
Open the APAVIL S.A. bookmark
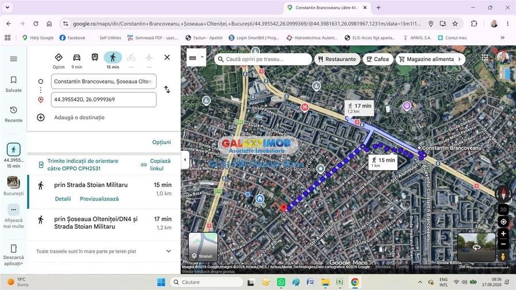417,38
